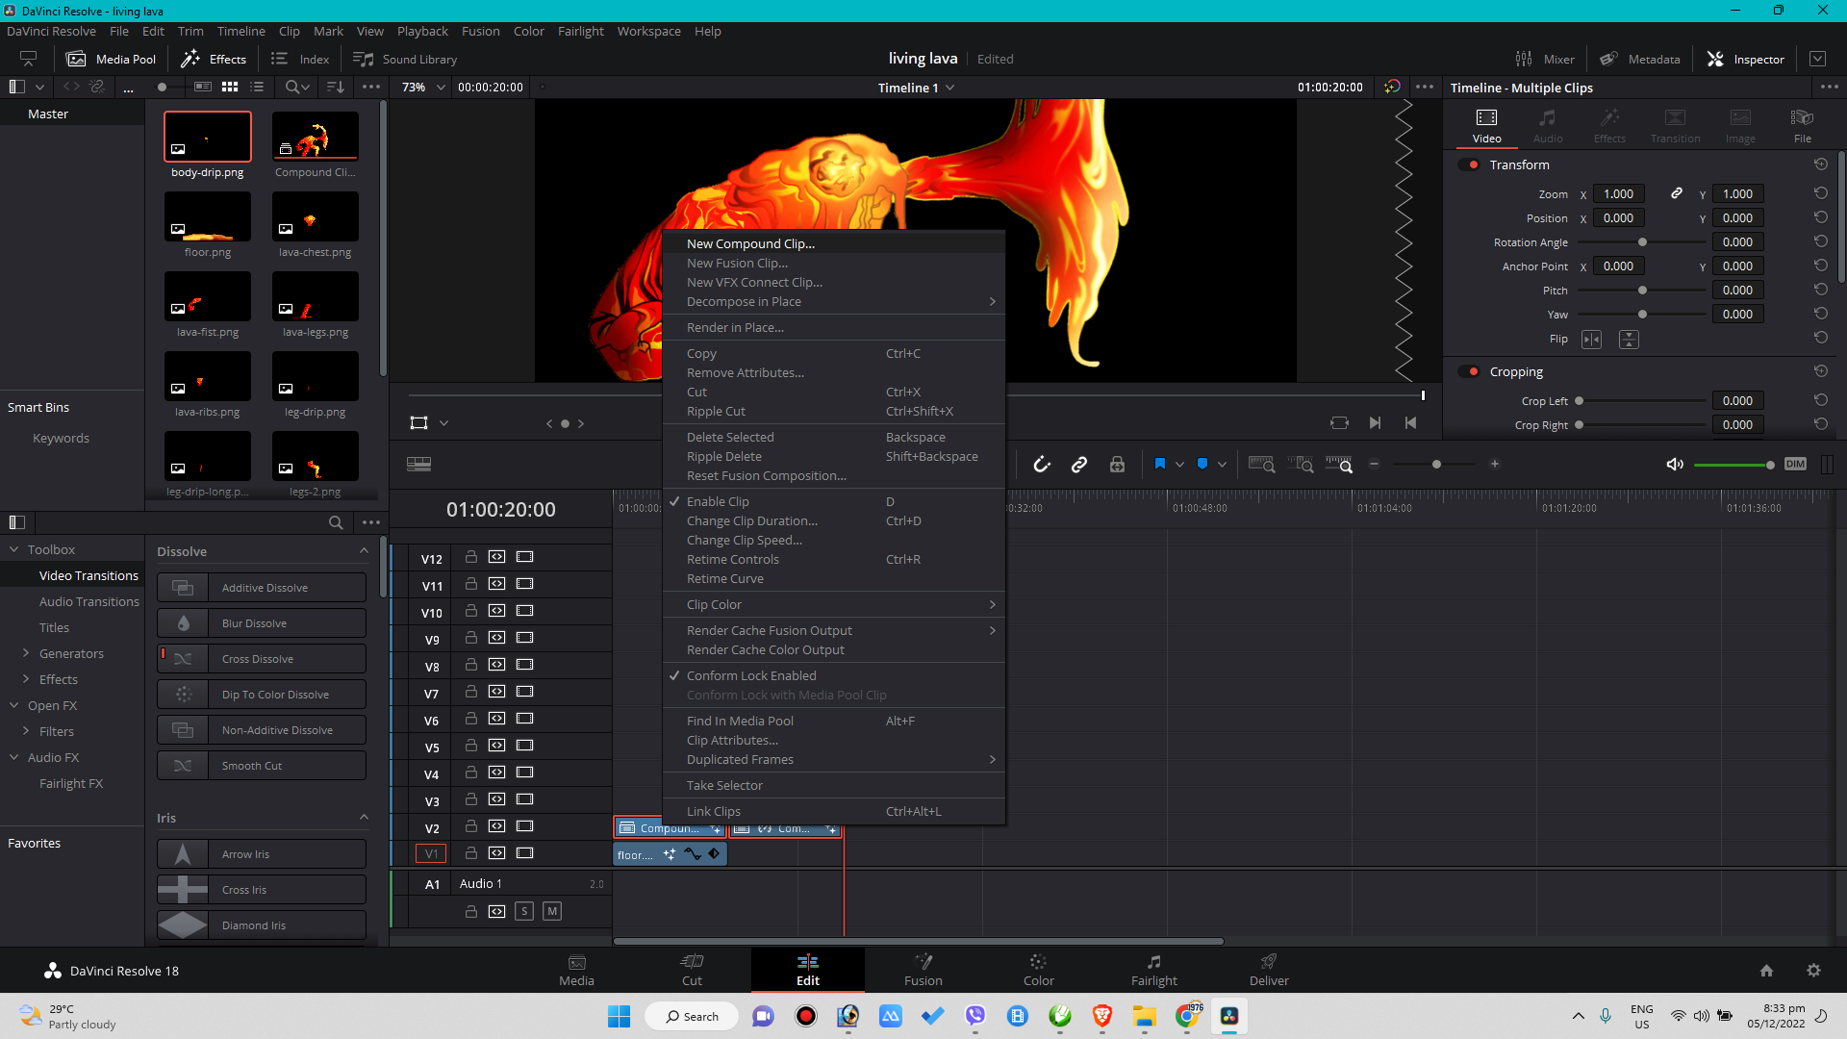The width and height of the screenshot is (1847, 1039).
Task: Click Flip vertical icon in Inspector
Action: coord(1629,340)
